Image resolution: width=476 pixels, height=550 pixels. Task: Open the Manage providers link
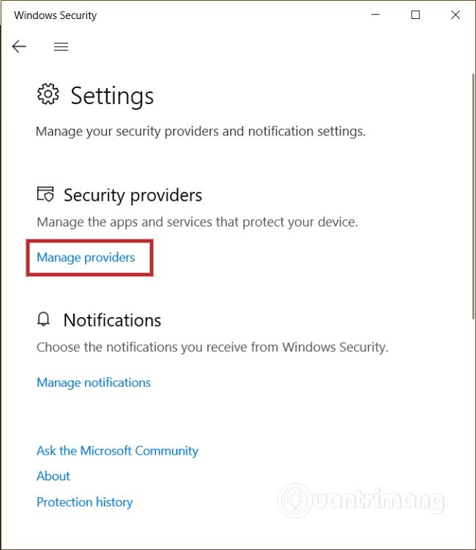(x=86, y=258)
